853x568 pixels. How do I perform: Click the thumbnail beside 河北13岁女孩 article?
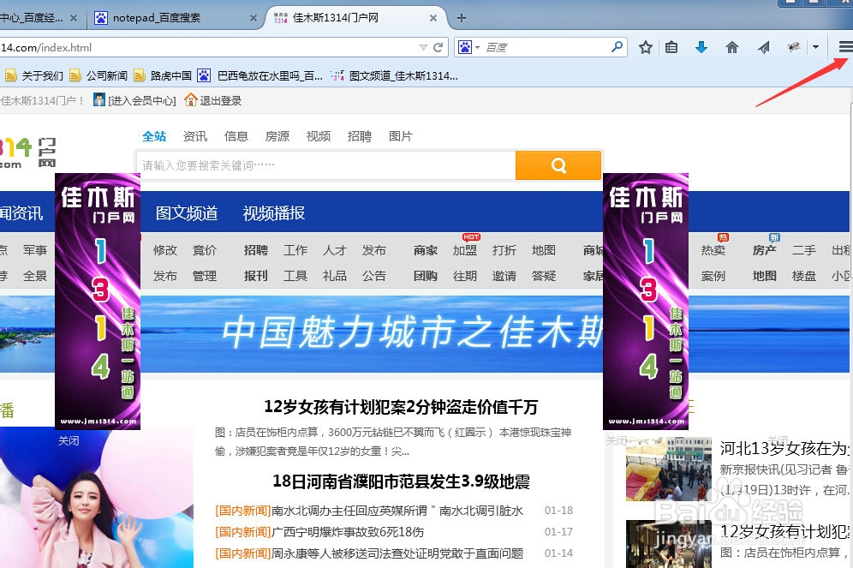[669, 469]
